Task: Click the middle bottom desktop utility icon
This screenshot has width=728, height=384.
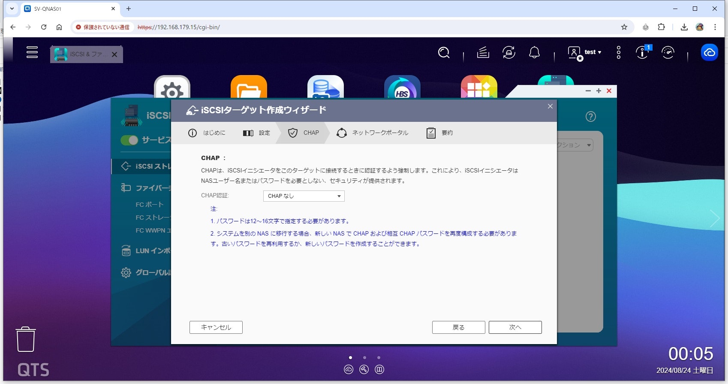Action: point(364,369)
